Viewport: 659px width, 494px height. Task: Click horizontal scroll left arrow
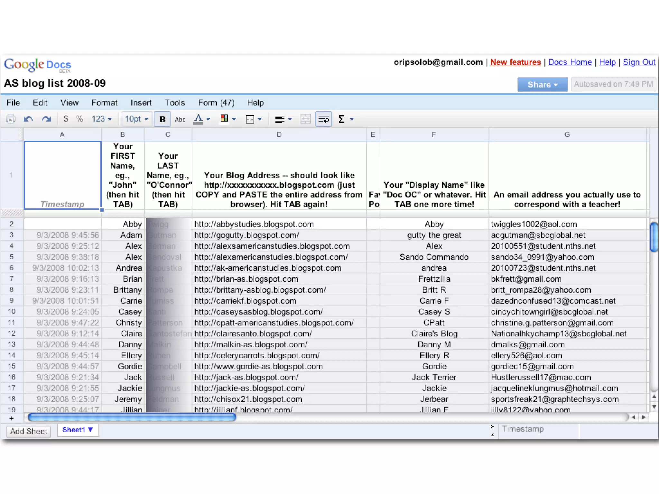point(633,417)
